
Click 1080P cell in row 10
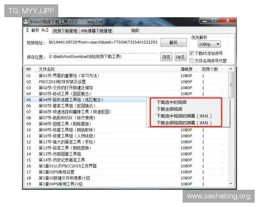click(x=186, y=130)
